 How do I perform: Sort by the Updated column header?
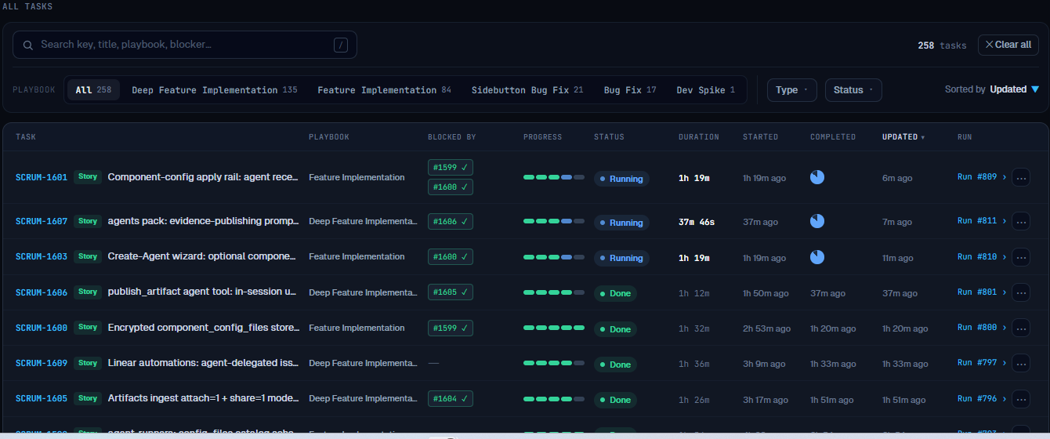903,137
